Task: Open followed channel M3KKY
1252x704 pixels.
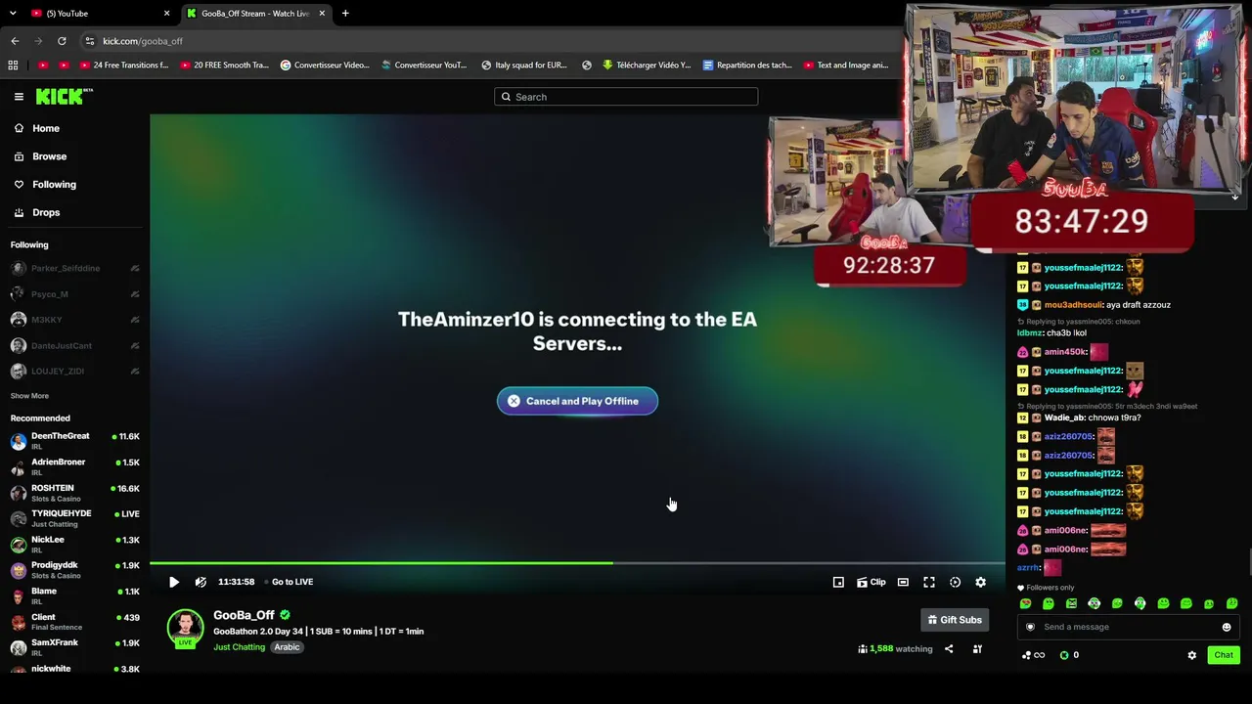Action: 74,320
